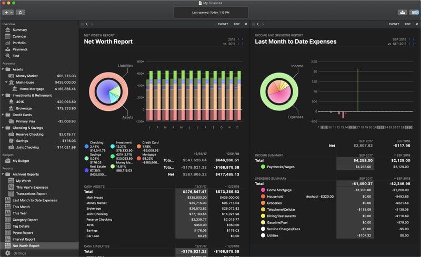
Task: Collapse the Archived Reports folder
Action: coord(3,174)
